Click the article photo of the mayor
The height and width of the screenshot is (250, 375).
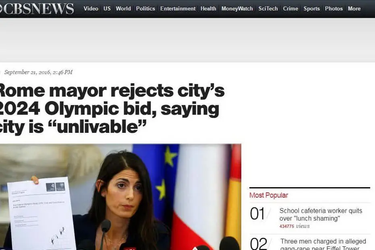click(x=120, y=197)
